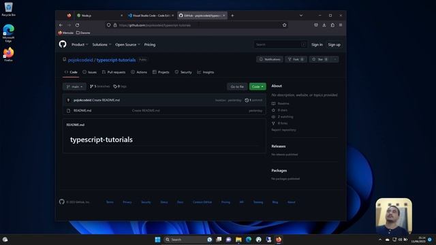Viewport: 436px width, 245px height.
Task: Open Firefox View pinned icon
Action: coord(69,16)
